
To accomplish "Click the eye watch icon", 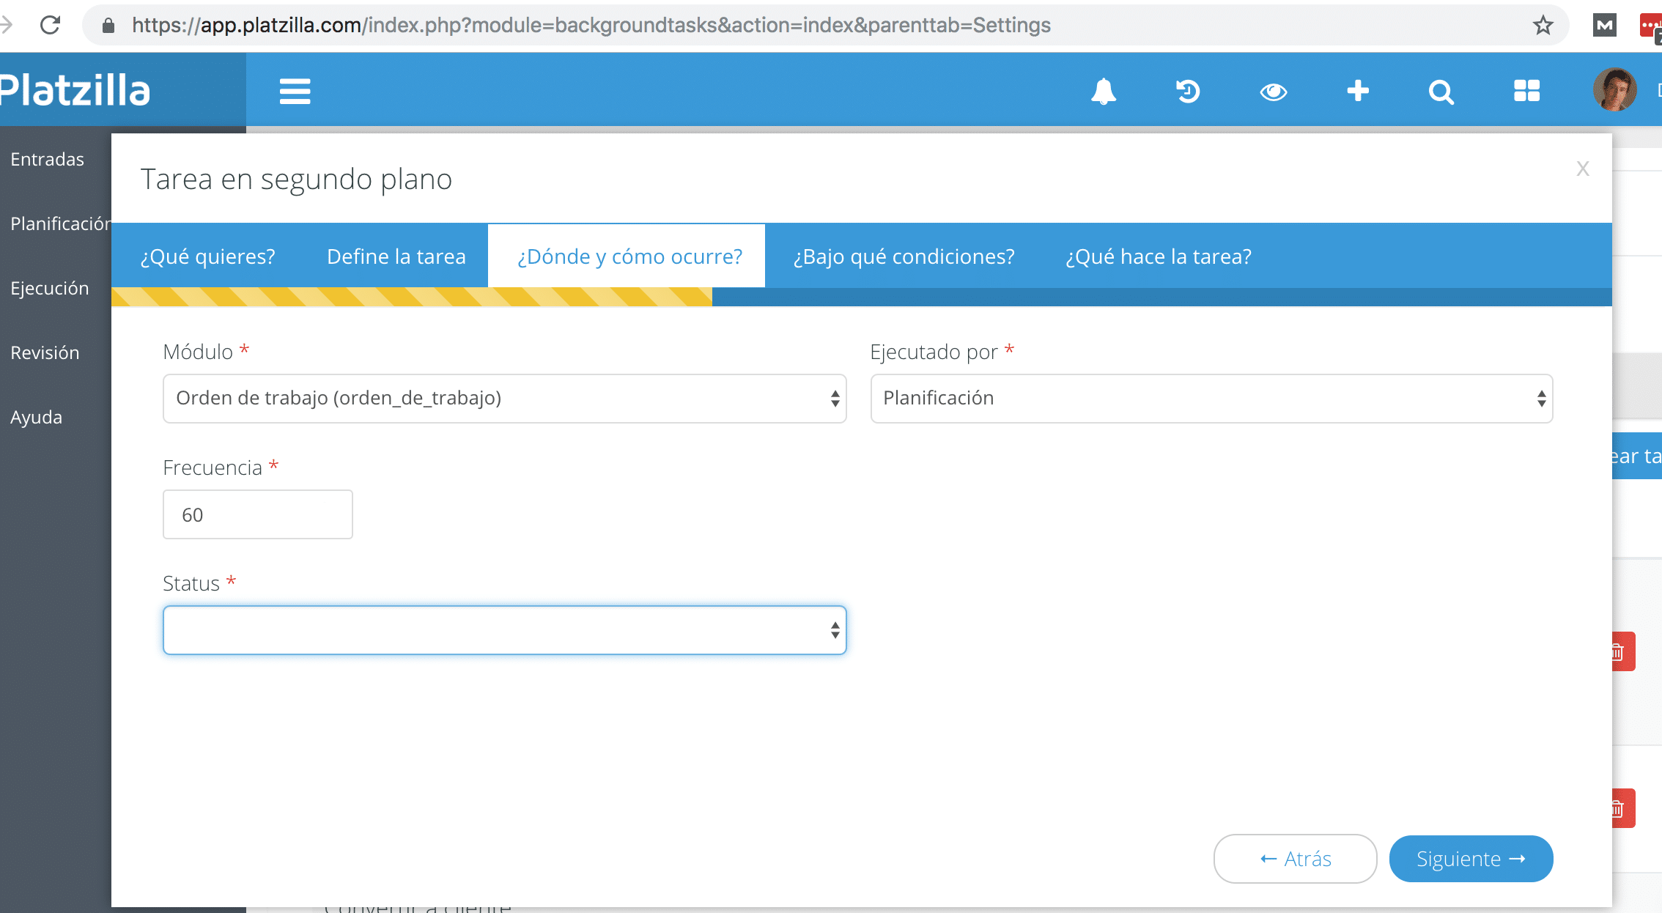I will (1273, 92).
